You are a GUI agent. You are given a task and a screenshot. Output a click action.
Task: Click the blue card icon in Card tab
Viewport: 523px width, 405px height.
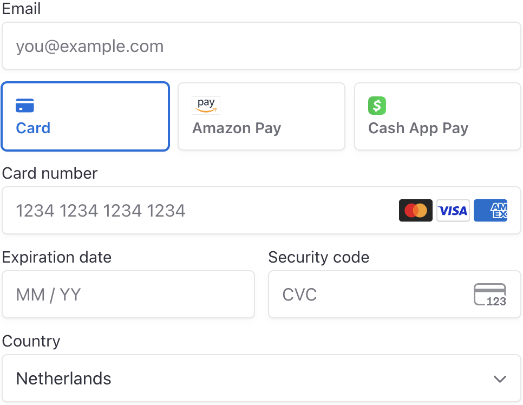tap(25, 105)
